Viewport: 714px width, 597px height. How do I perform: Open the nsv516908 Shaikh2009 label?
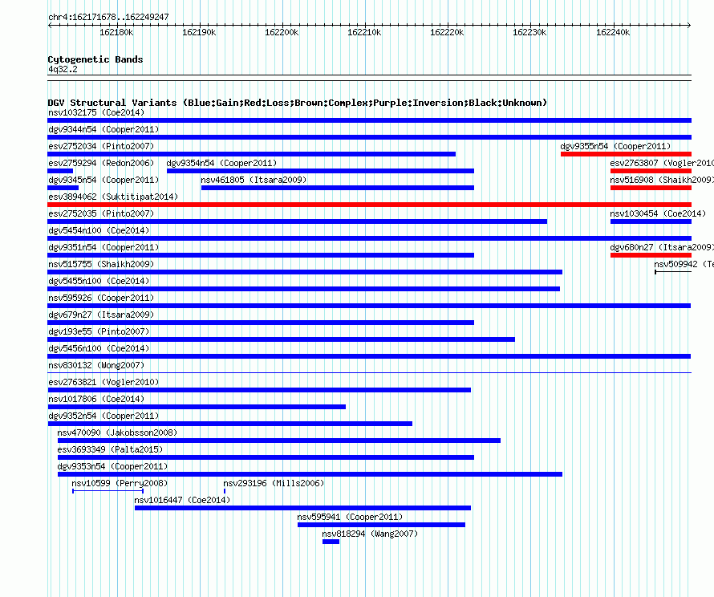662,180
